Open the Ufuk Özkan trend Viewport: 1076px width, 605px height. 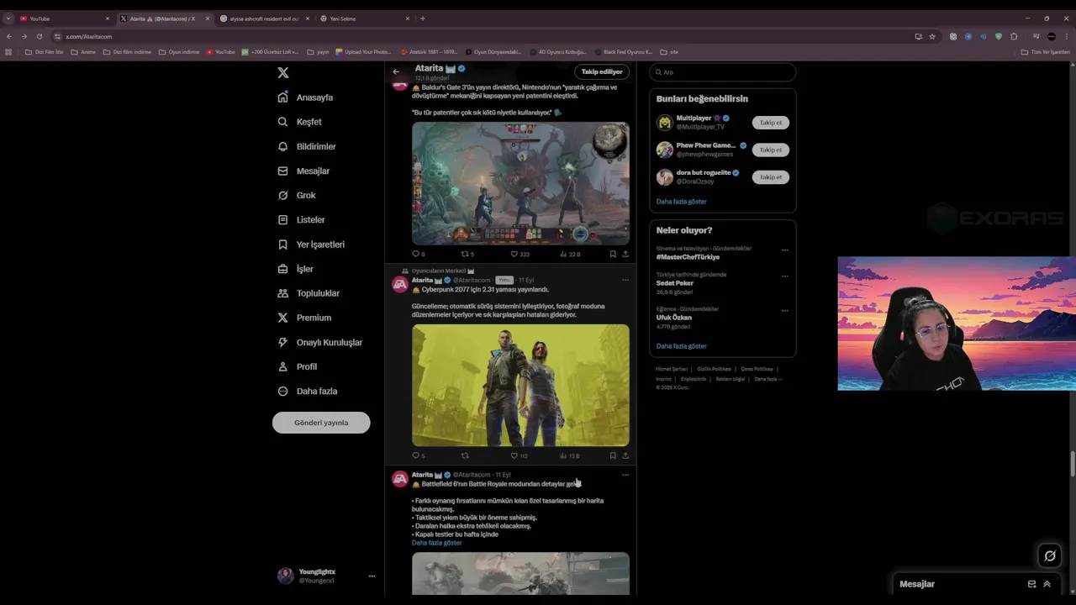click(x=674, y=318)
